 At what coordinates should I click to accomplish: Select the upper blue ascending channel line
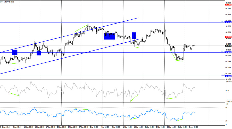coord(69,35)
